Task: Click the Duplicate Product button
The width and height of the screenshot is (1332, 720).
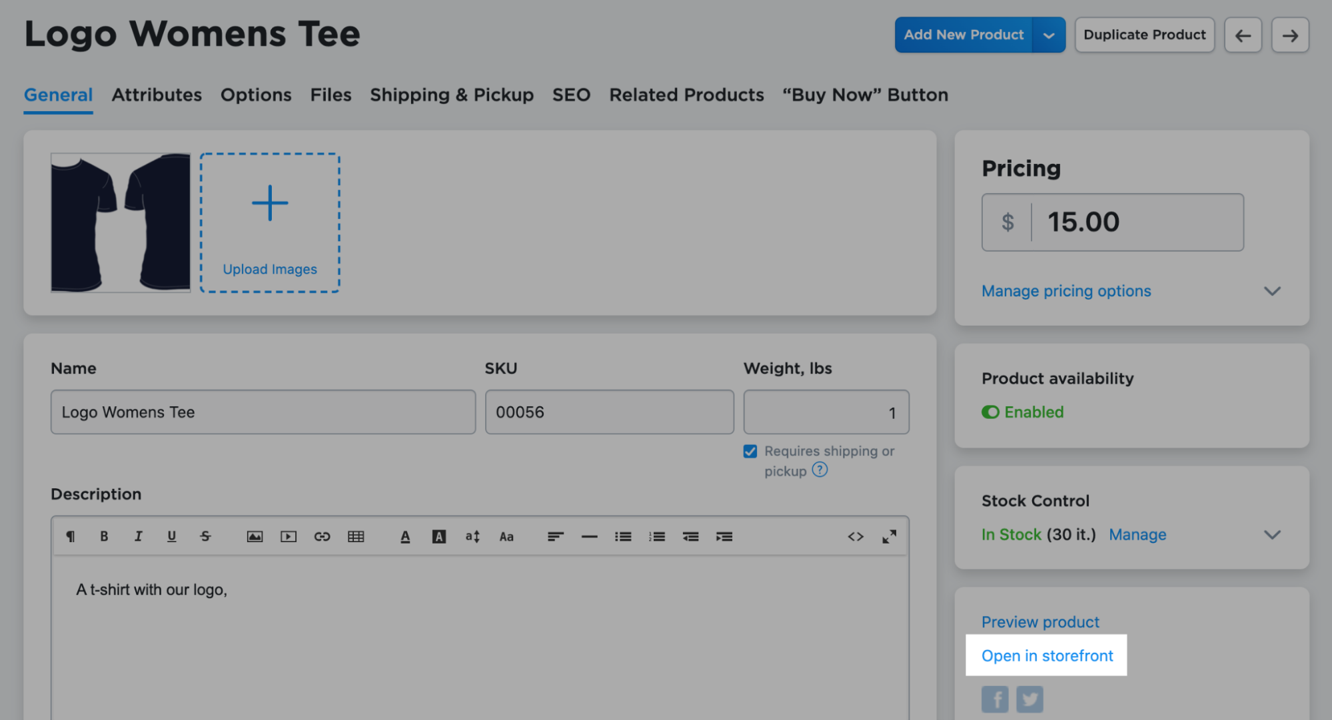Action: click(1145, 35)
